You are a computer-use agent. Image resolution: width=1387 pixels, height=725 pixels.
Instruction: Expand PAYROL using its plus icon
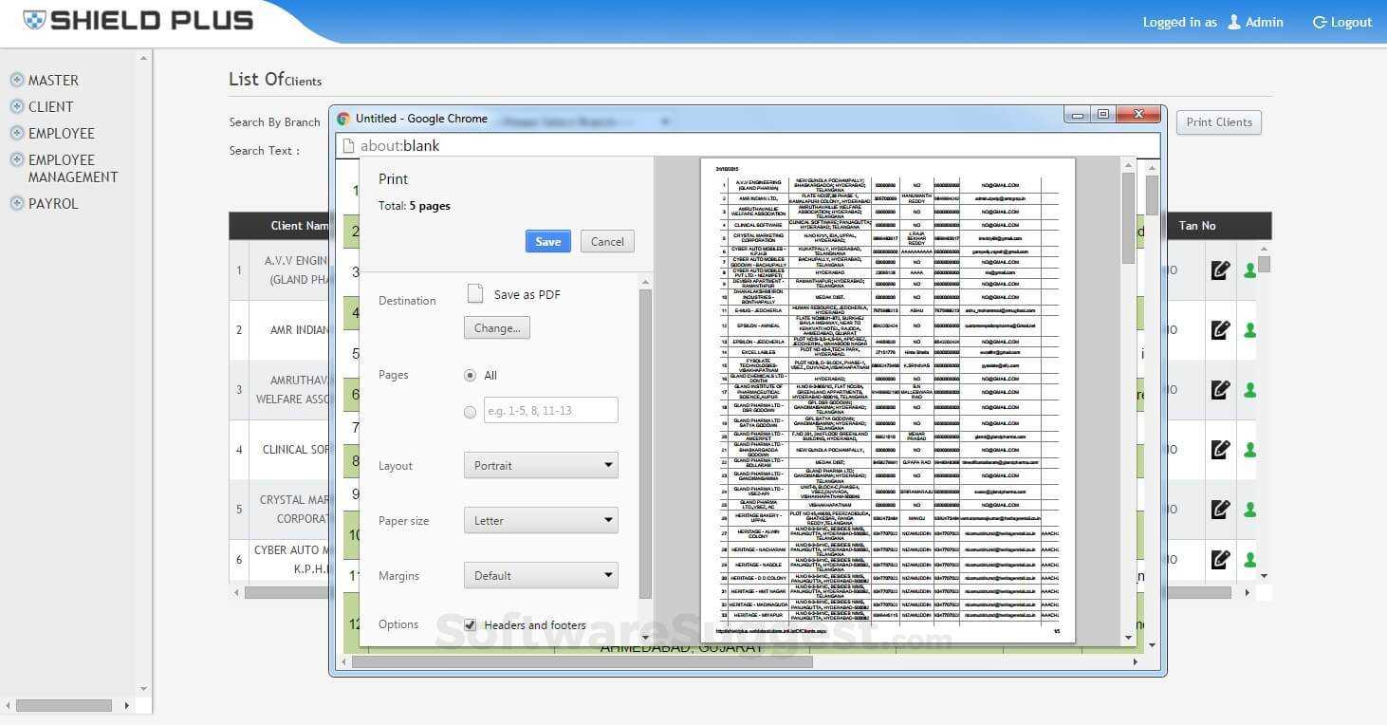coord(17,203)
